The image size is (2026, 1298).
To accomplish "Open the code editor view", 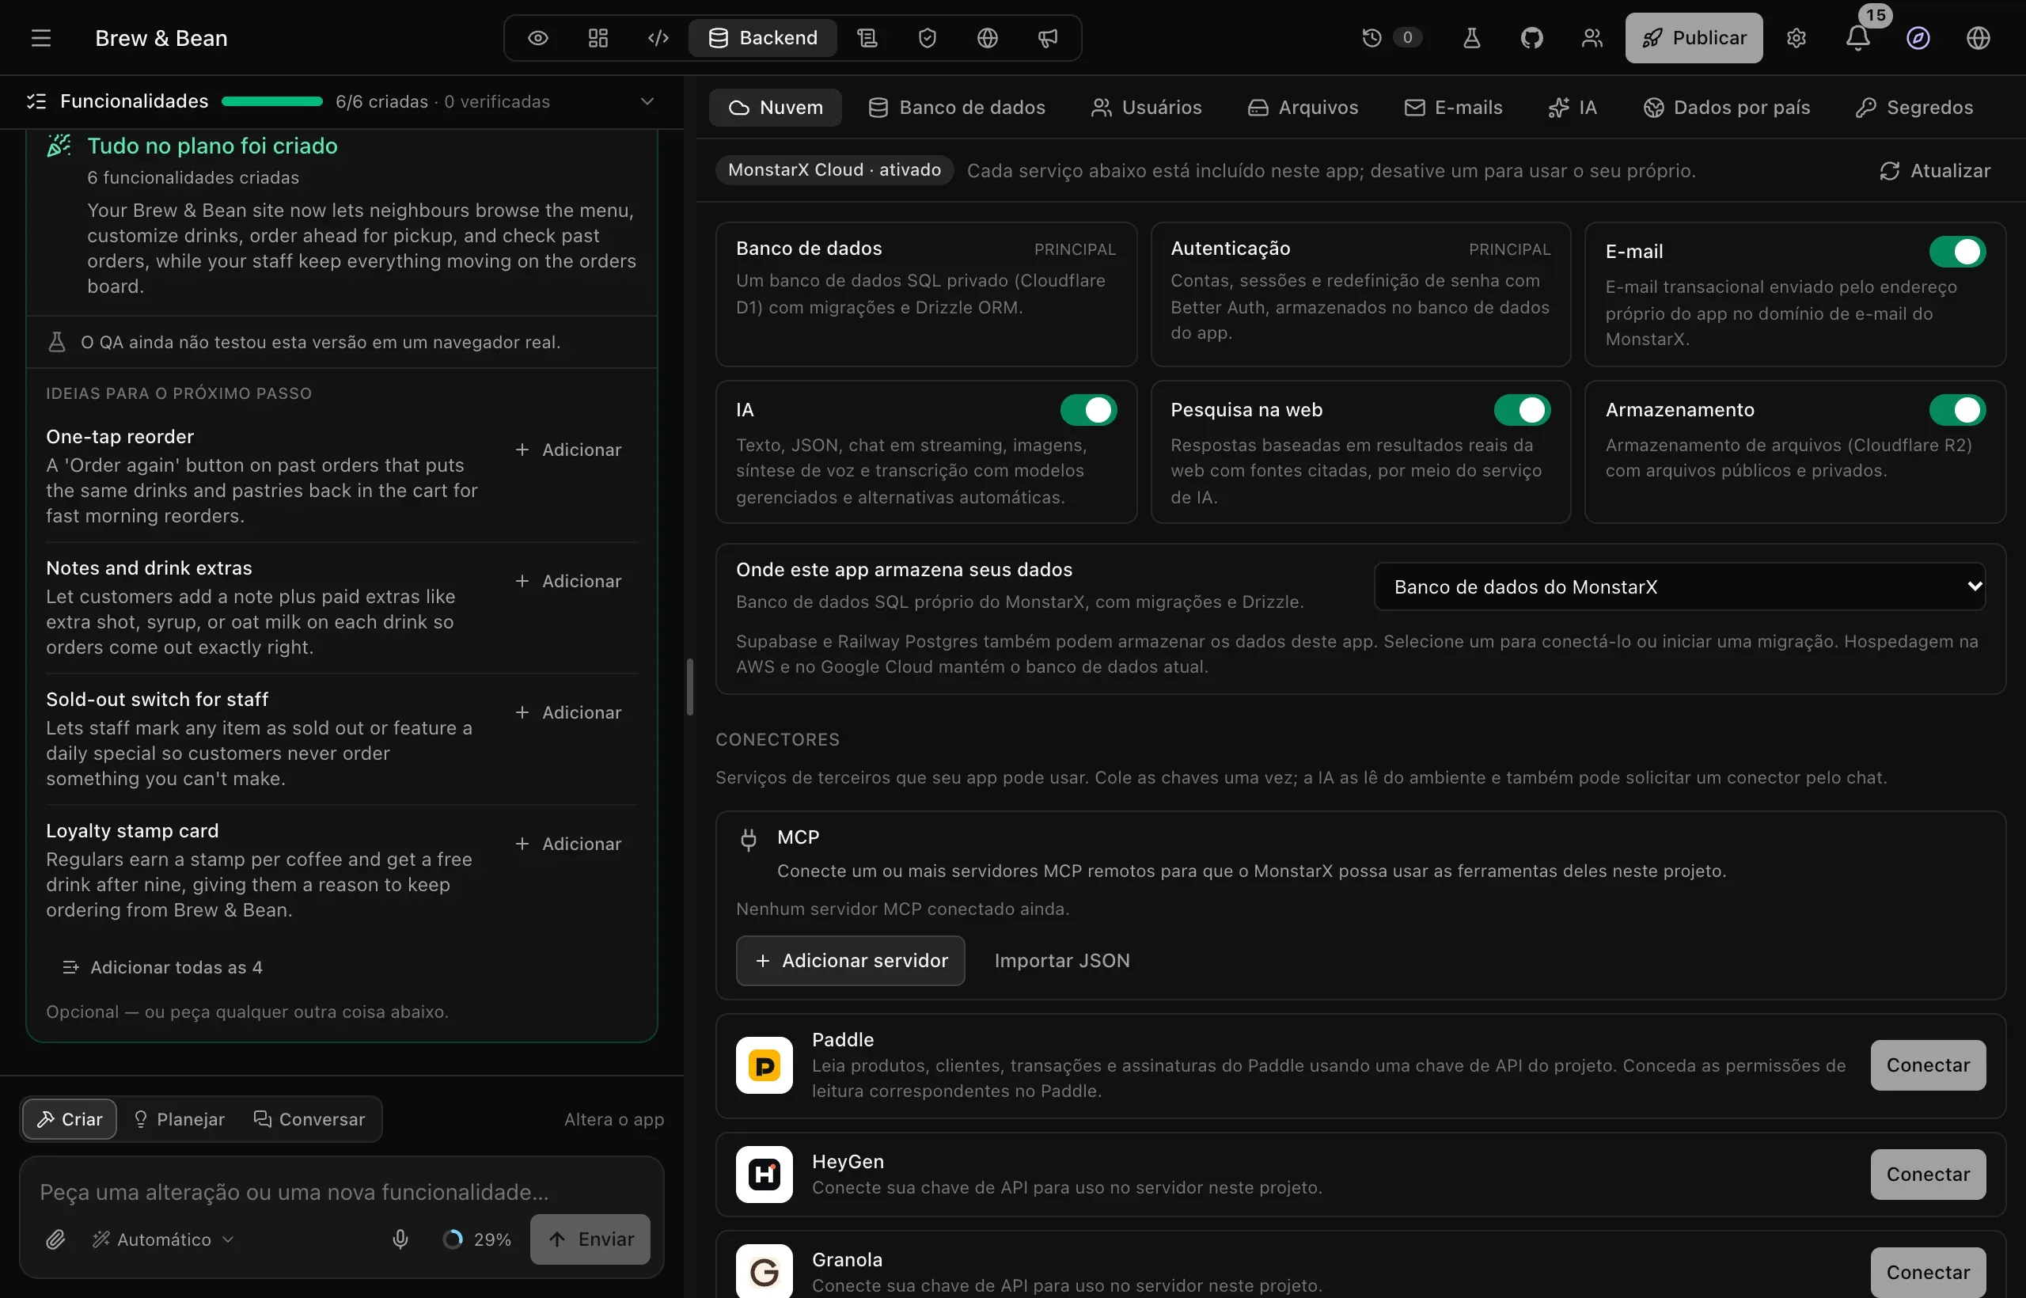I will tap(658, 38).
